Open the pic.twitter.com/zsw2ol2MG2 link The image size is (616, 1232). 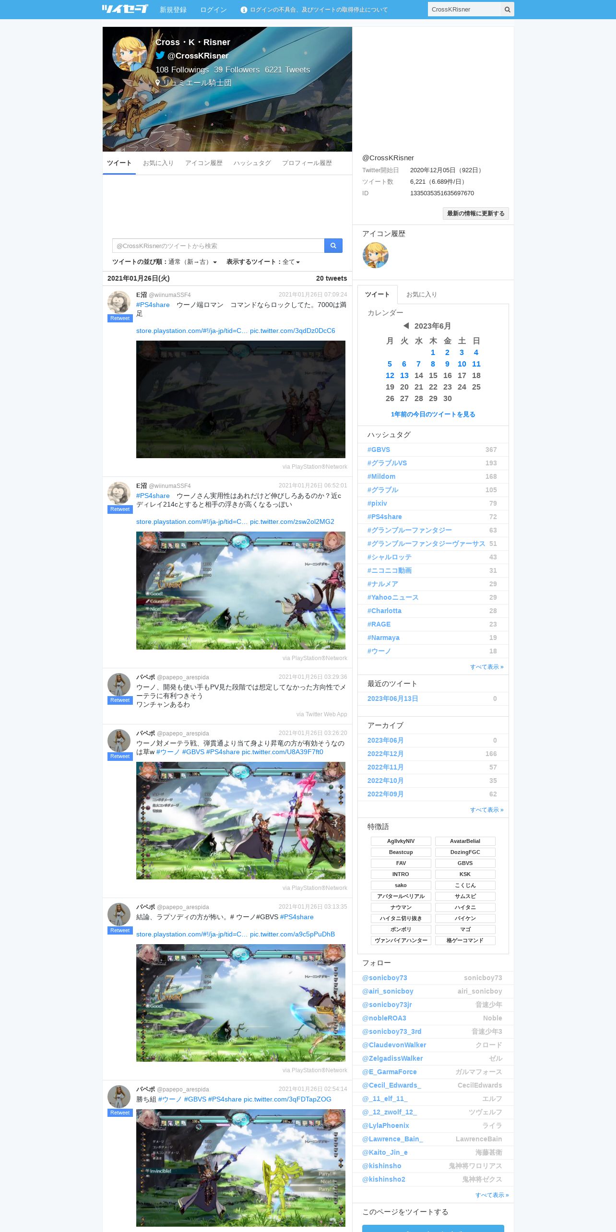pyautogui.click(x=292, y=521)
